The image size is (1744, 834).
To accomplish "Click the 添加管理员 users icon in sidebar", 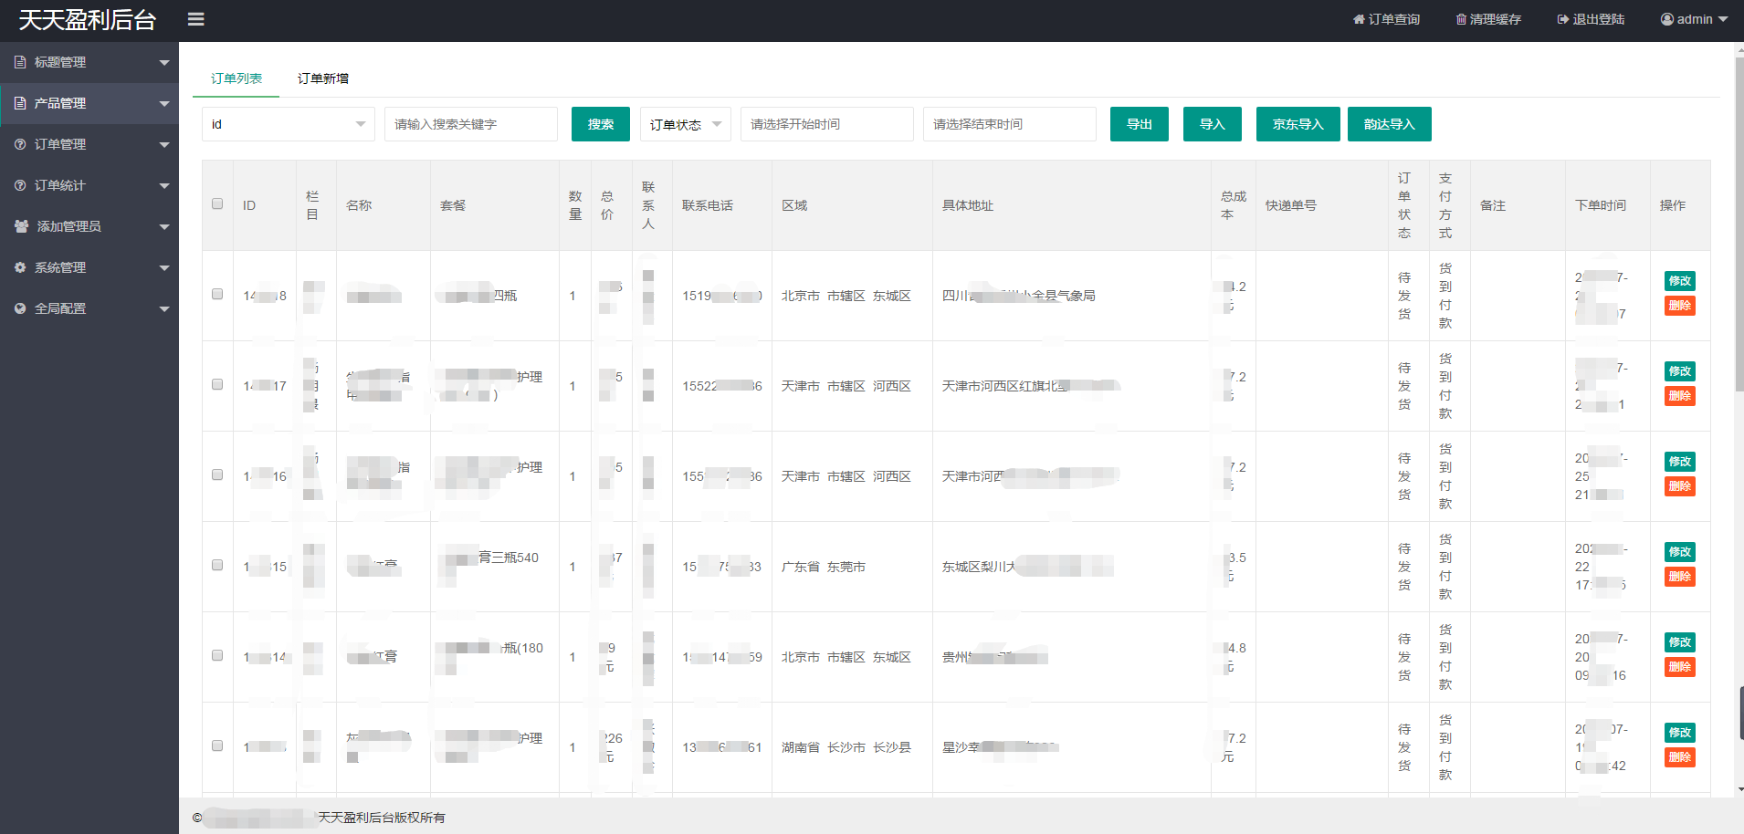I will click(21, 226).
